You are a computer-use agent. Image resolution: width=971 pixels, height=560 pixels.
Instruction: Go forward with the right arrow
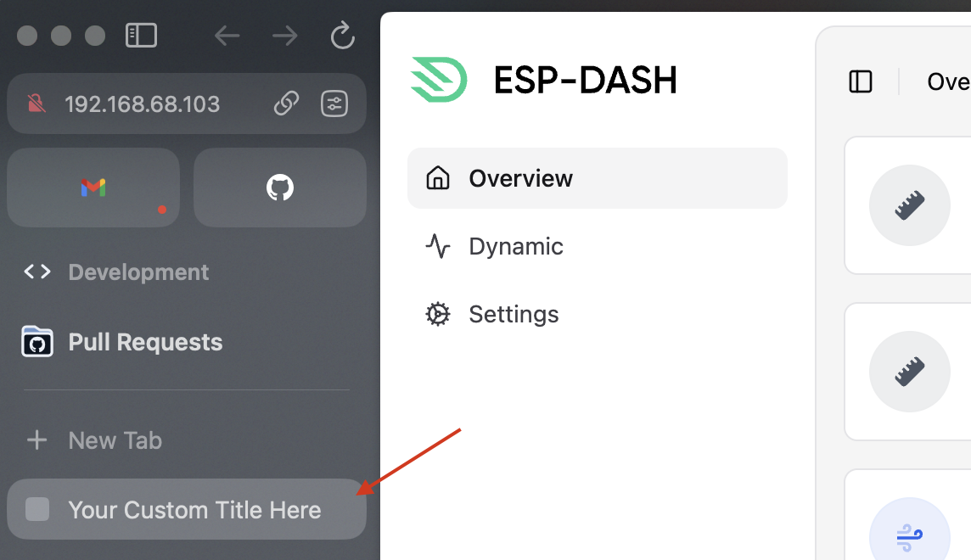click(x=285, y=36)
